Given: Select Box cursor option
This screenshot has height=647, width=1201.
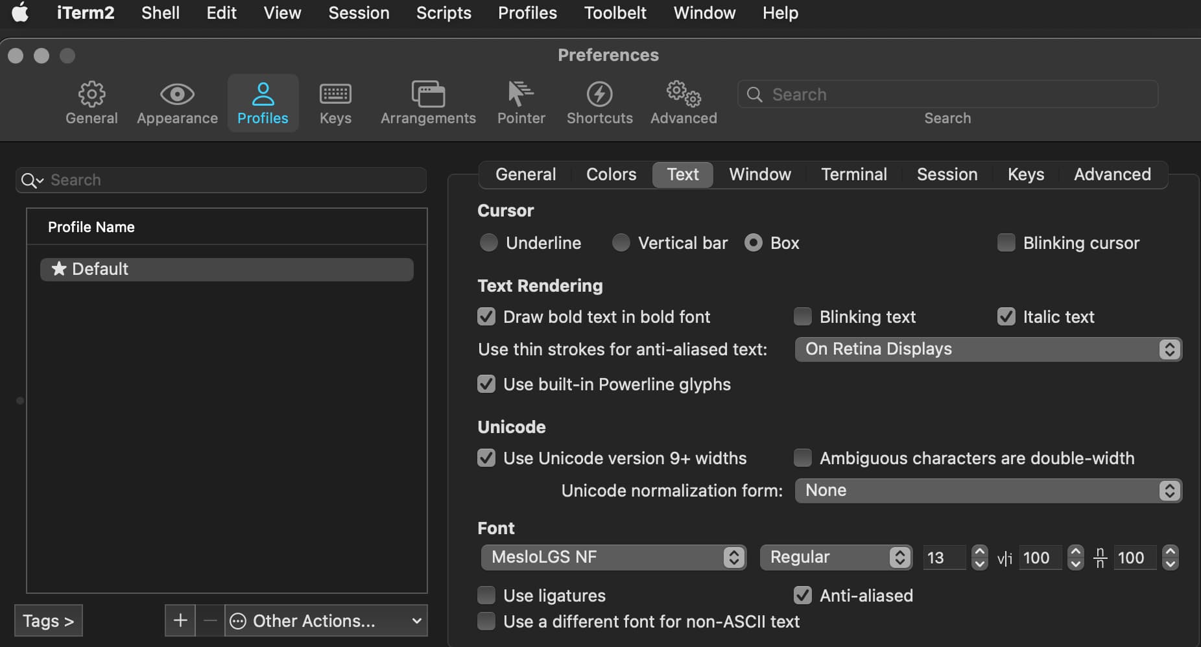Looking at the screenshot, I should coord(754,242).
